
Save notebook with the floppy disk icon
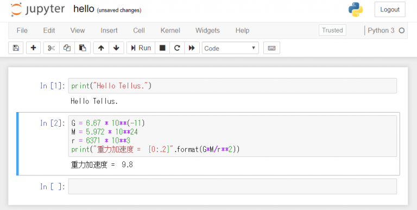click(x=16, y=48)
